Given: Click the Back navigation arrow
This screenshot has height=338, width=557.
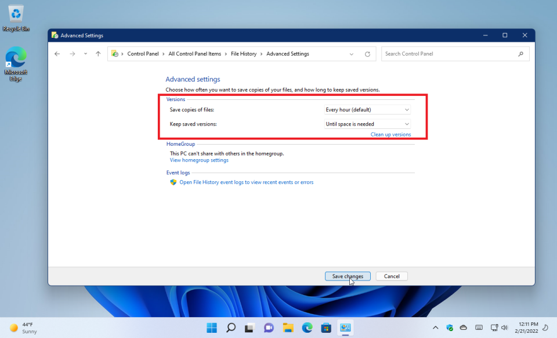Looking at the screenshot, I should pos(57,53).
